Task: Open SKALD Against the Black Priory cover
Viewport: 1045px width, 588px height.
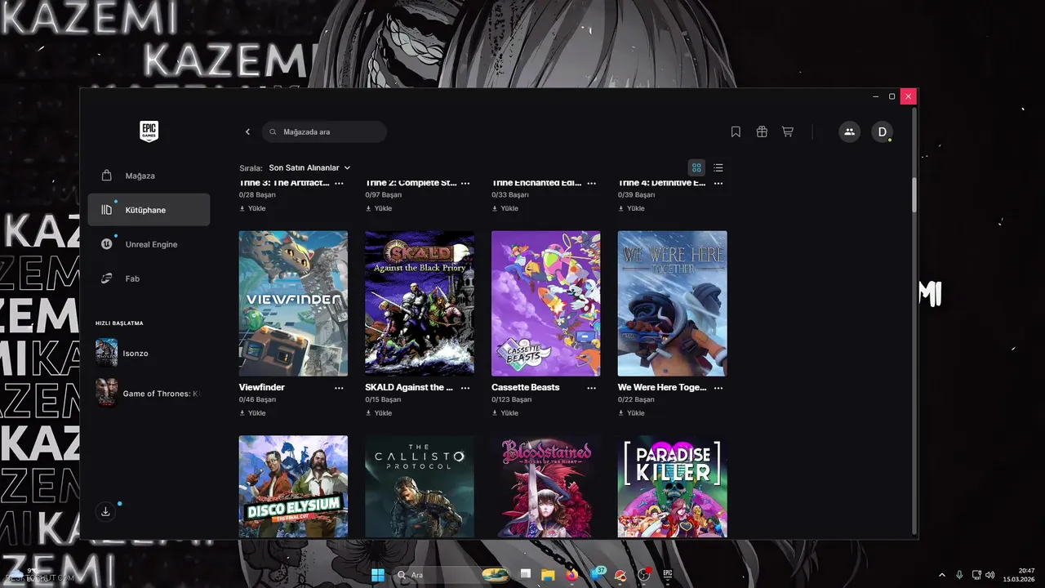Action: [x=420, y=303]
